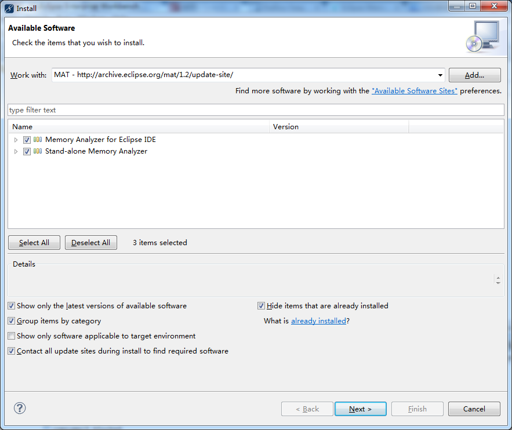
Task: Open the Available Software Sites link
Action: 415,91
